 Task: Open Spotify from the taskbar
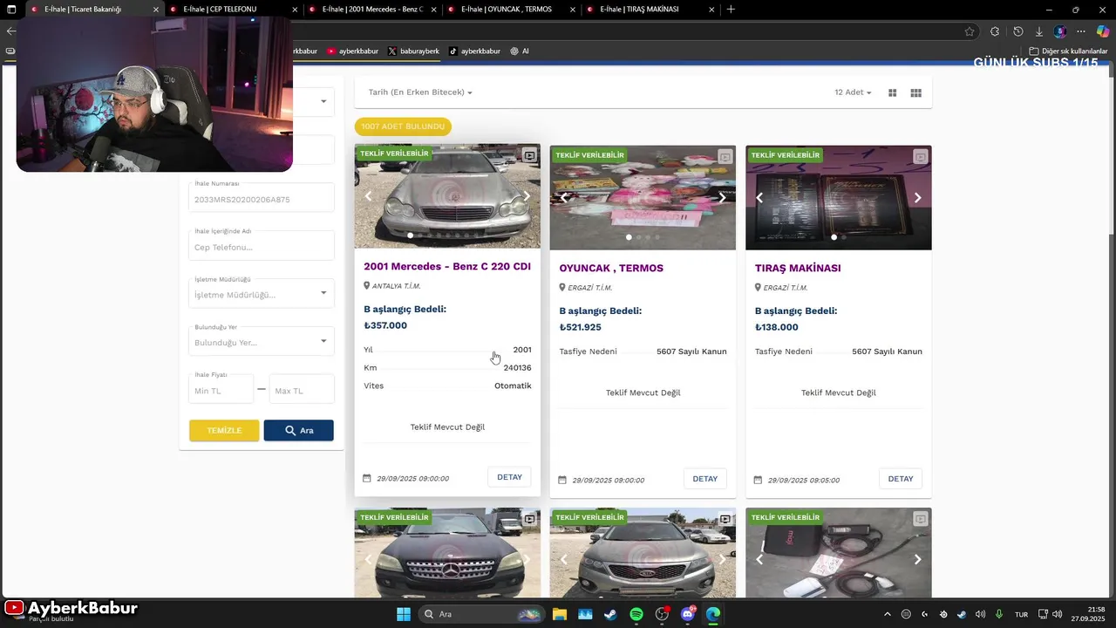(x=636, y=614)
